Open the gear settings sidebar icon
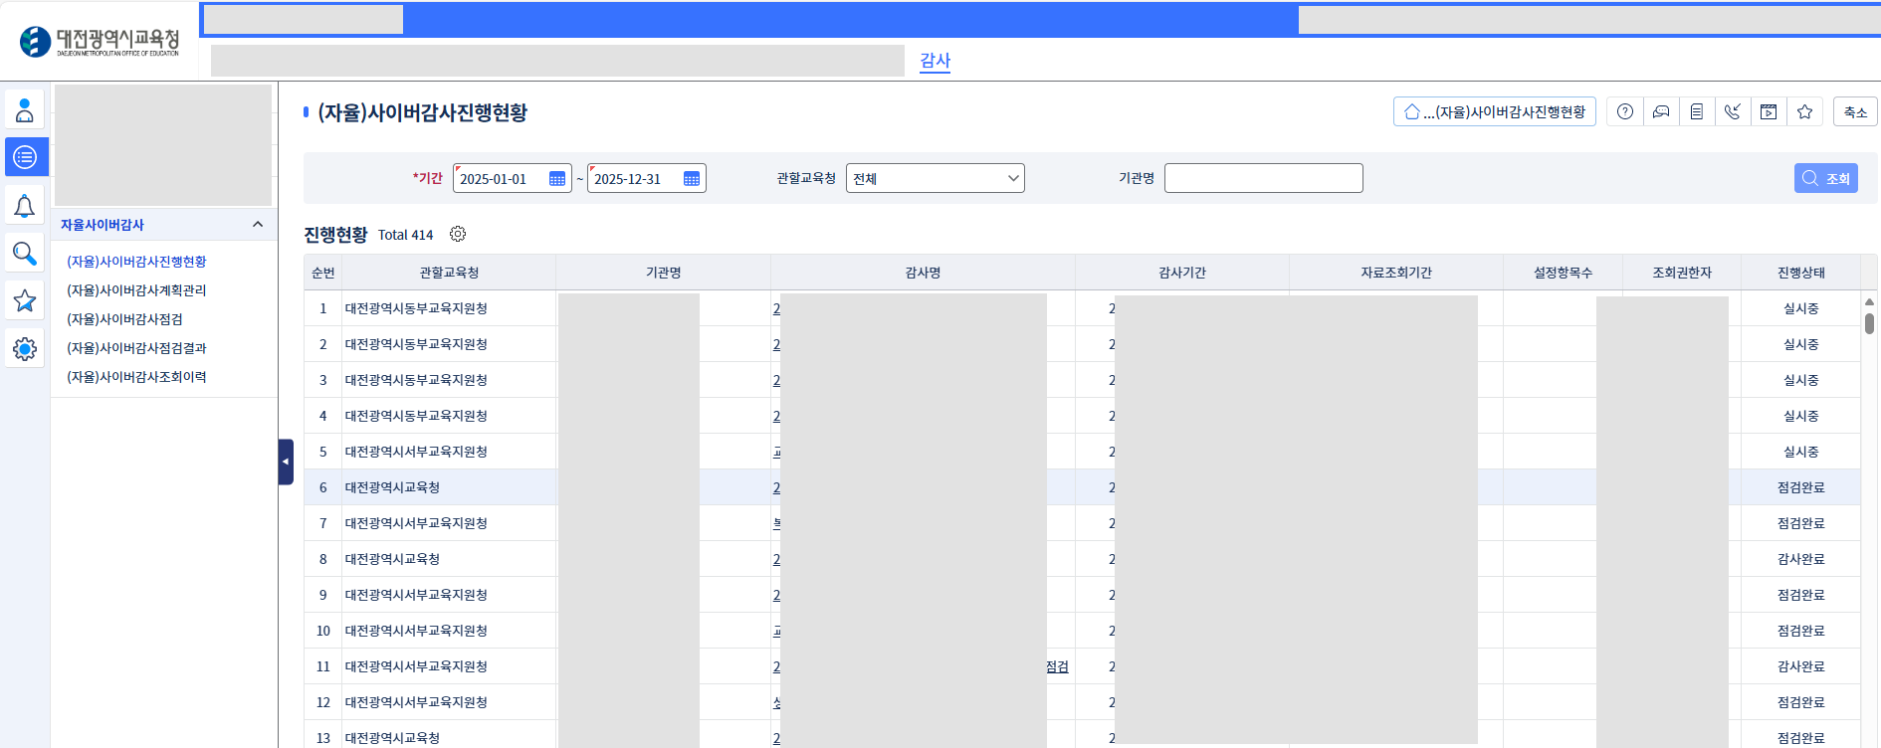The width and height of the screenshot is (1881, 748). 25,349
